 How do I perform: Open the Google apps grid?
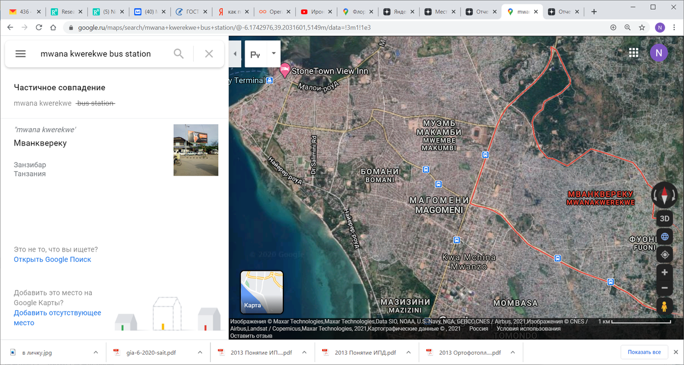point(633,53)
